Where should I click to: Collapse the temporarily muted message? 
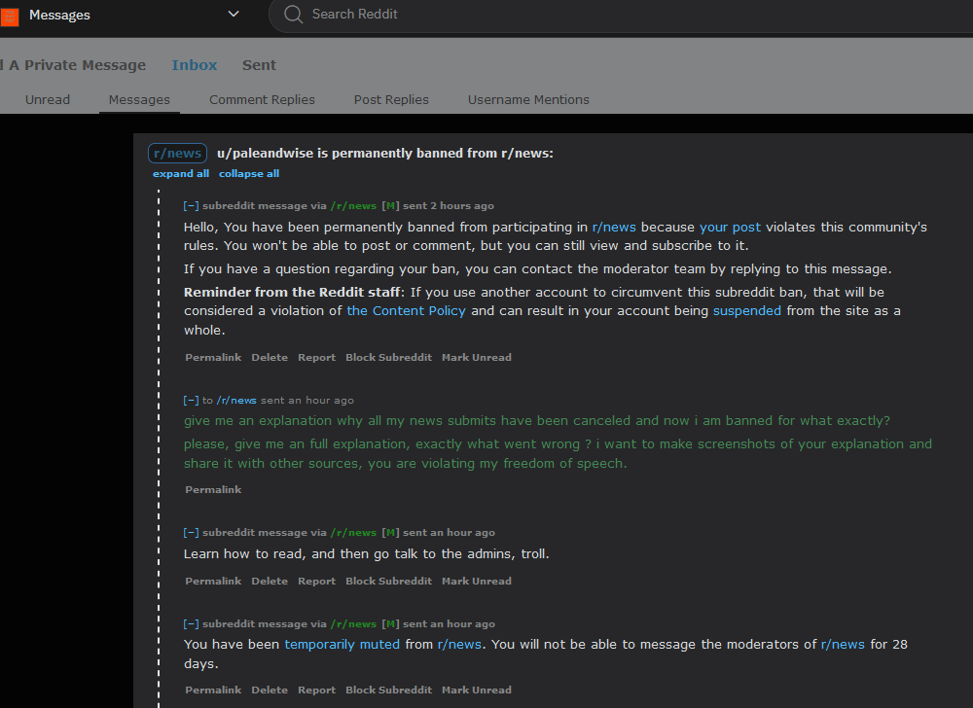point(191,624)
